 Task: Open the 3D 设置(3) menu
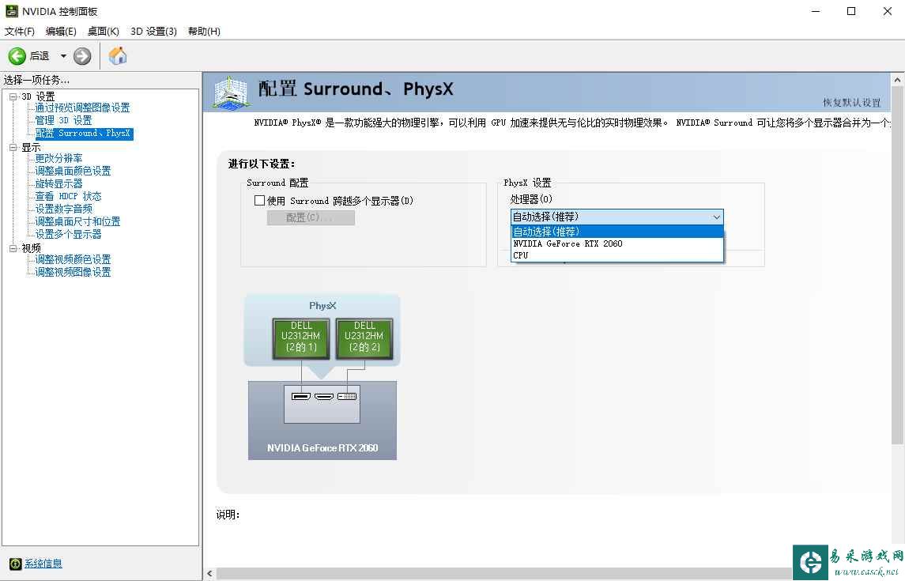tap(153, 31)
